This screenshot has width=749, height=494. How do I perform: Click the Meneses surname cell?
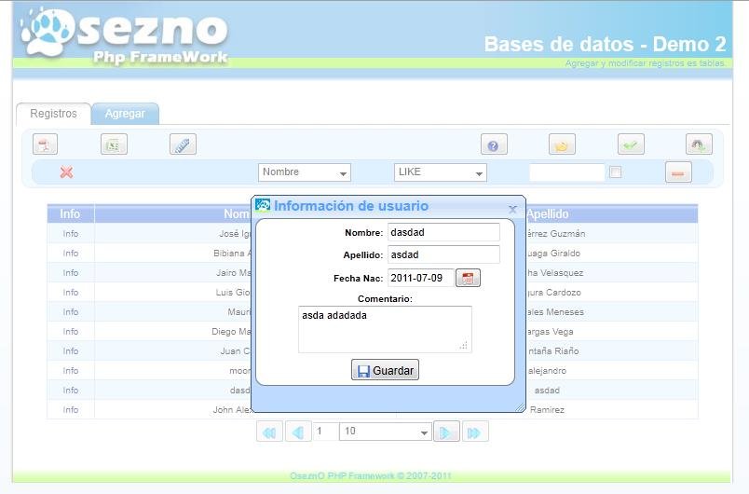(554, 312)
